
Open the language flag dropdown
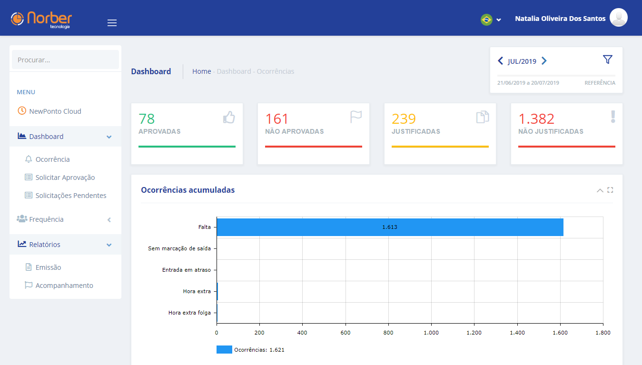(x=491, y=20)
